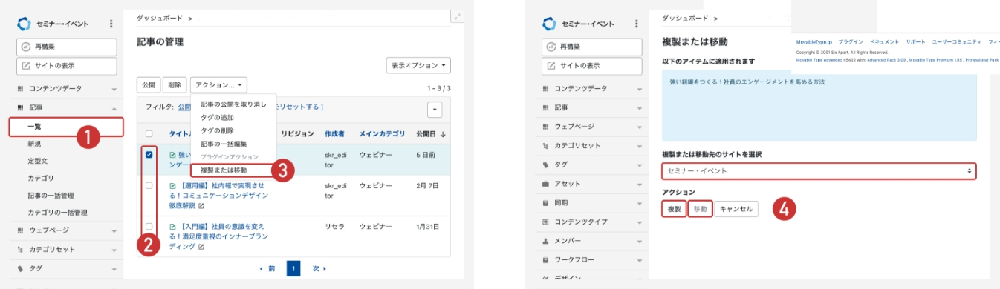Click the 再構築 rebuild icon in 記事の管理 screen
1000x289 pixels.
pyautogui.click(x=25, y=46)
